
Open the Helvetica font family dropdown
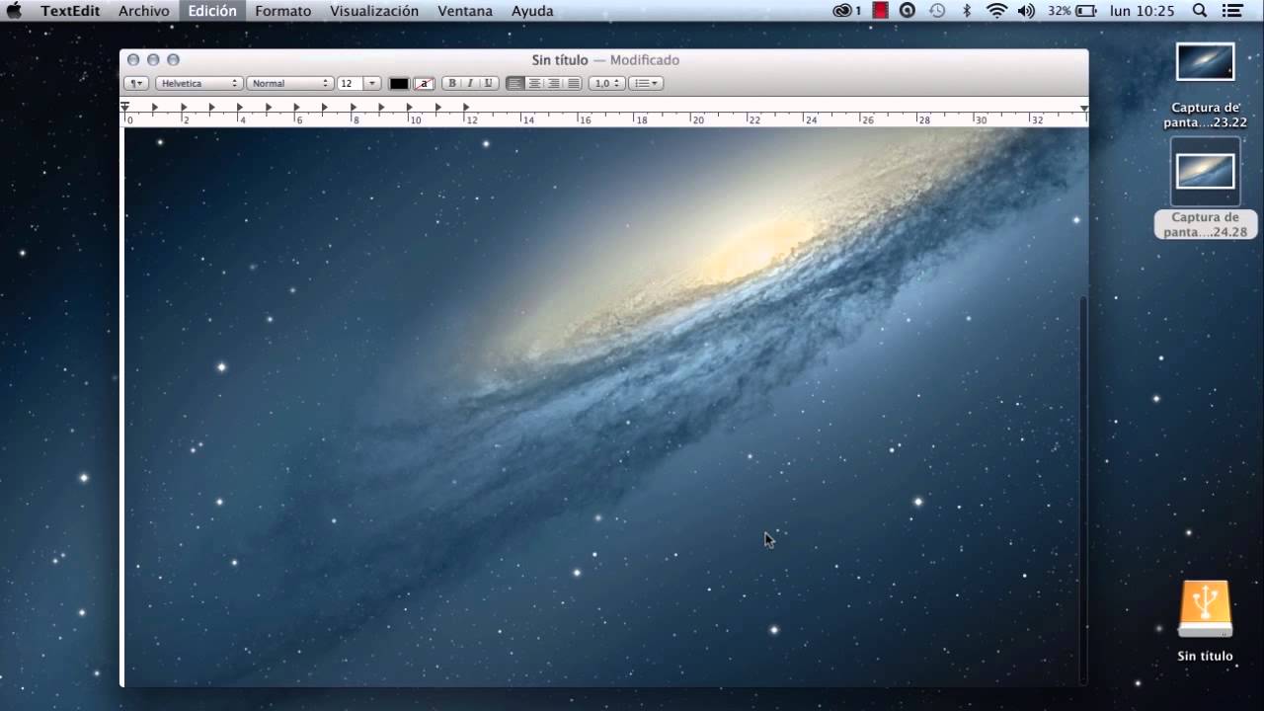click(x=198, y=84)
